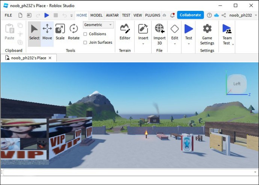Switch to the PLUGINS ribbon tab
This screenshot has height=185, width=259.
tap(153, 15)
